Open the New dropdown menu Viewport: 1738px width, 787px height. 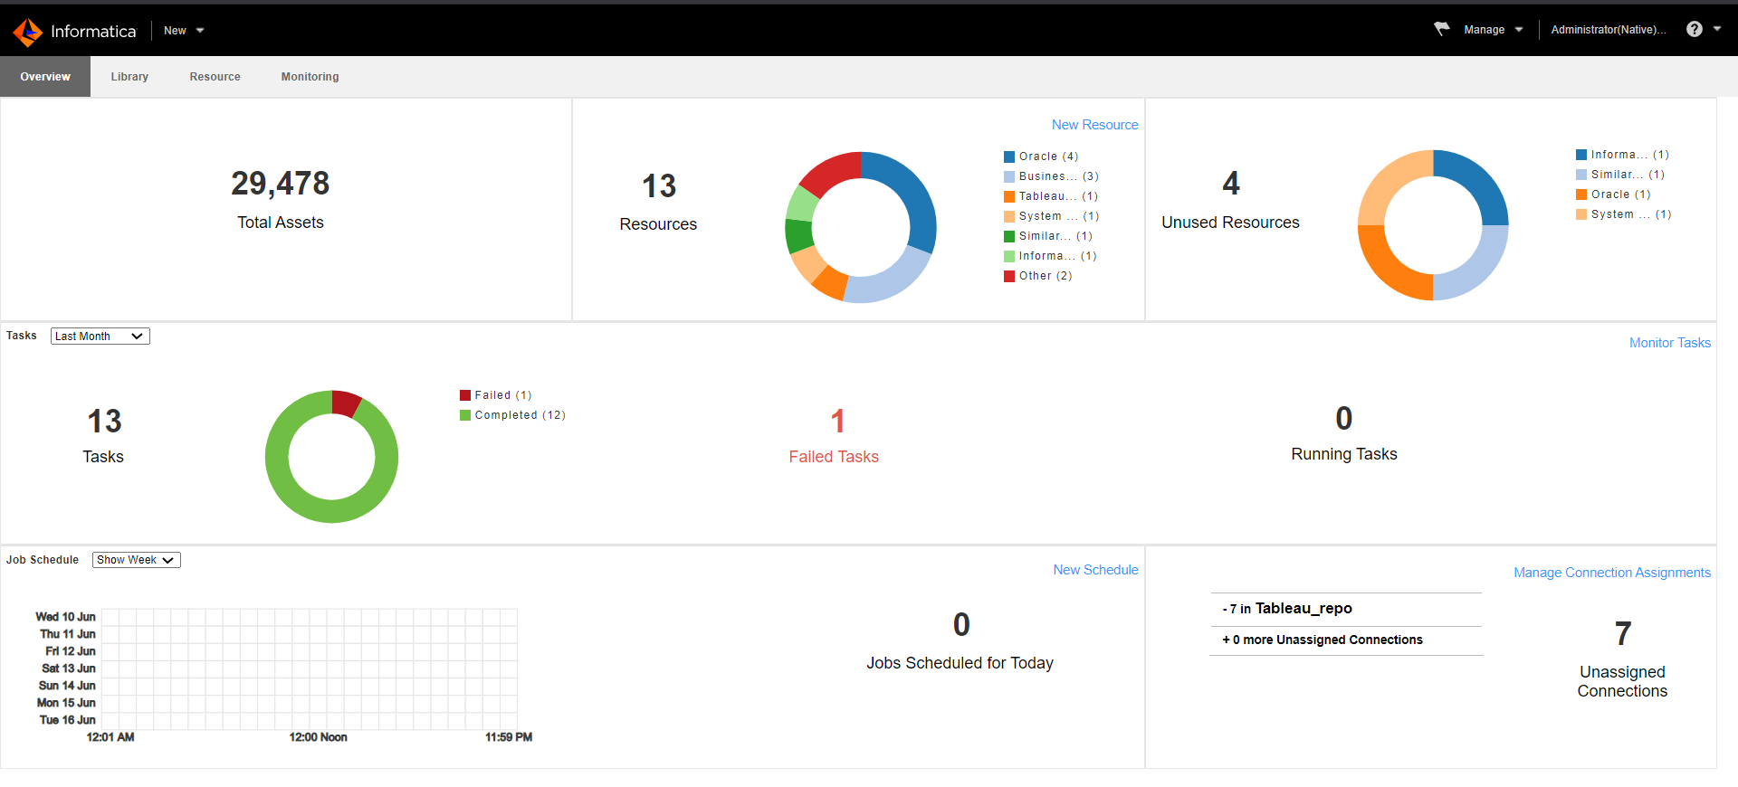(x=184, y=31)
